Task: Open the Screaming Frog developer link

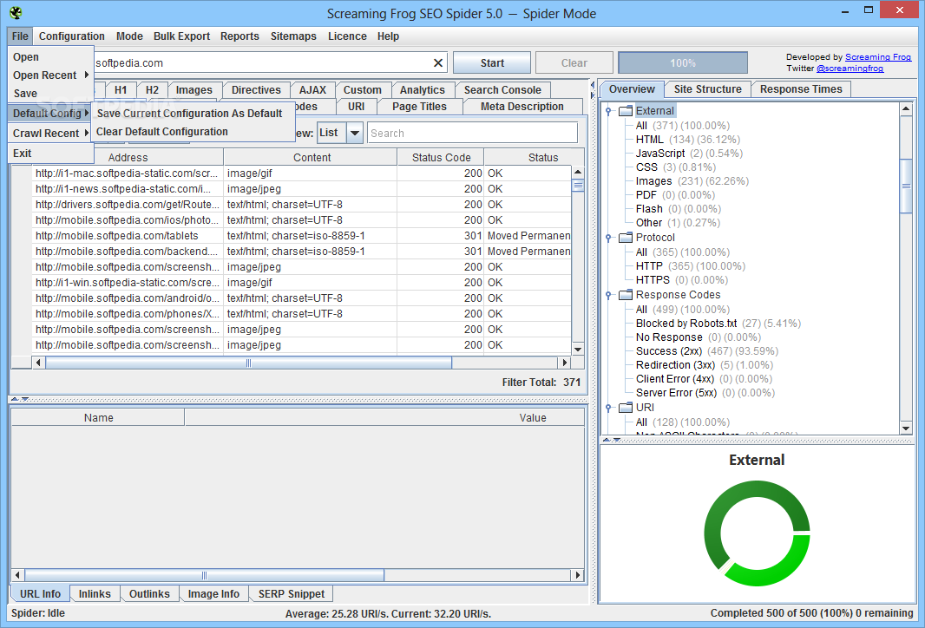Action: click(878, 56)
